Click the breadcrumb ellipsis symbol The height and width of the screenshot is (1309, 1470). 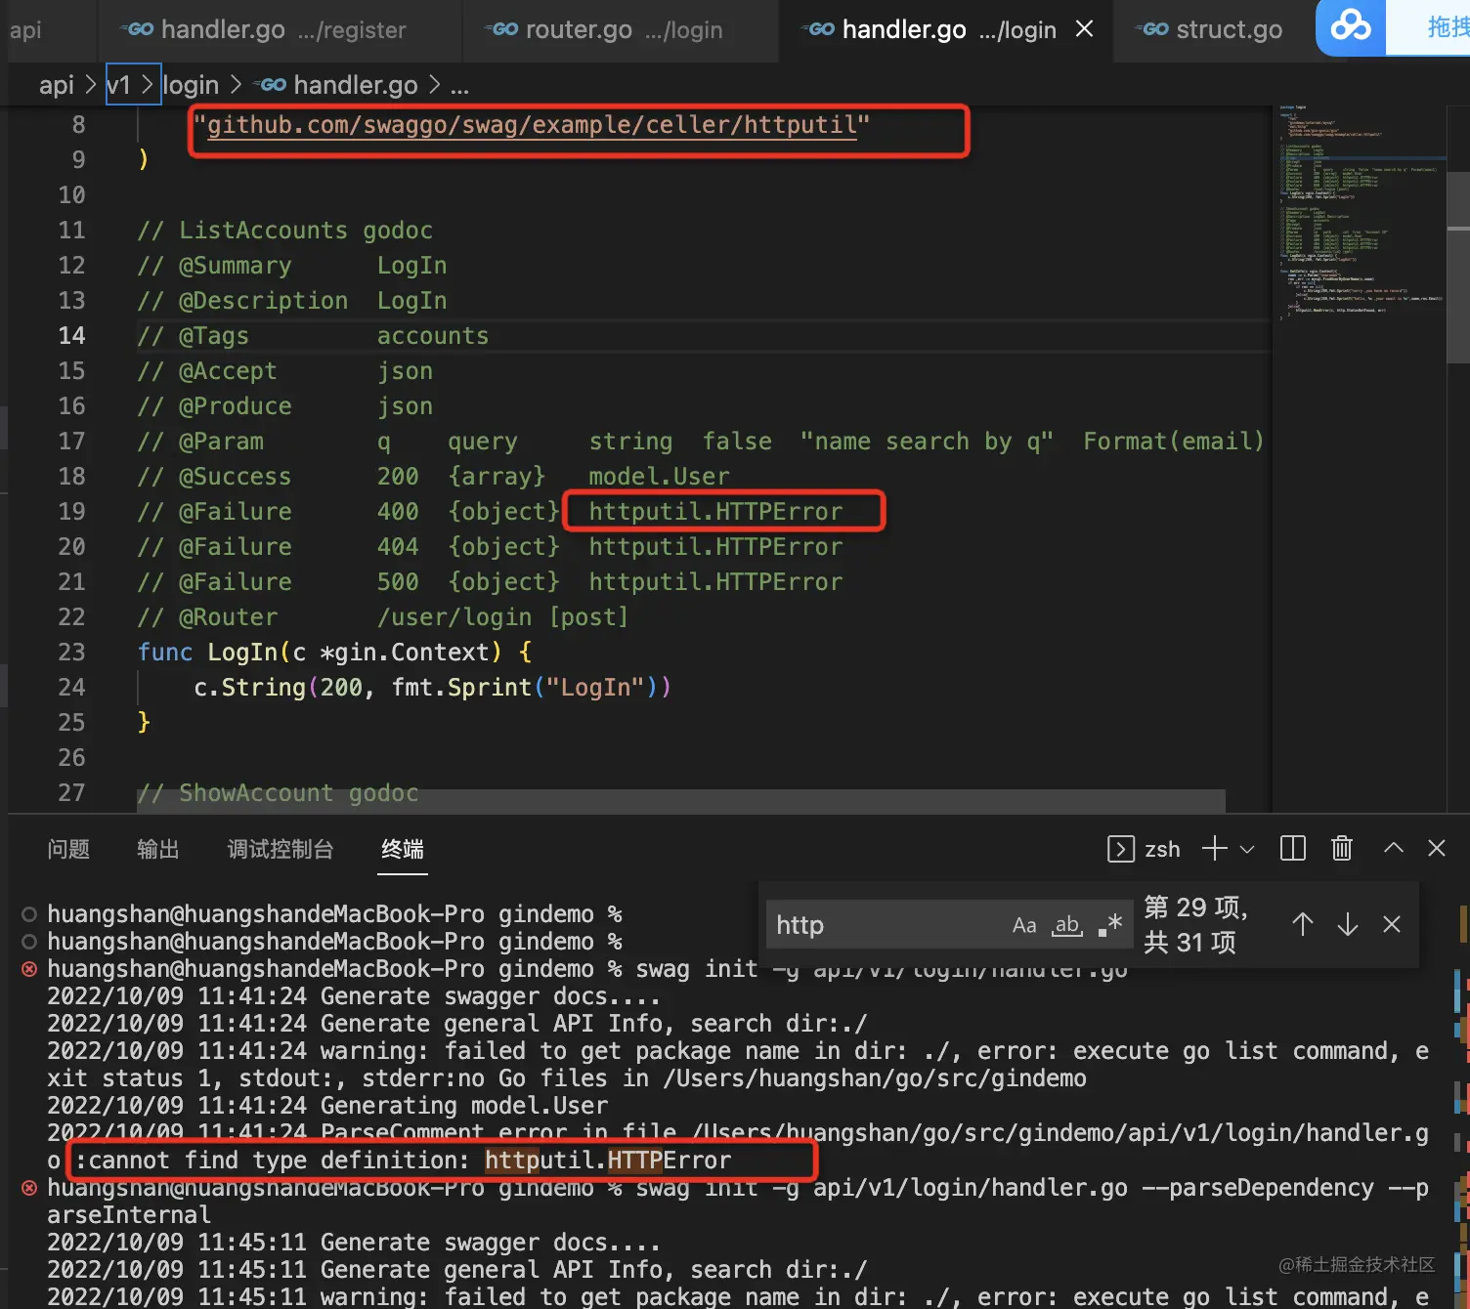click(459, 88)
